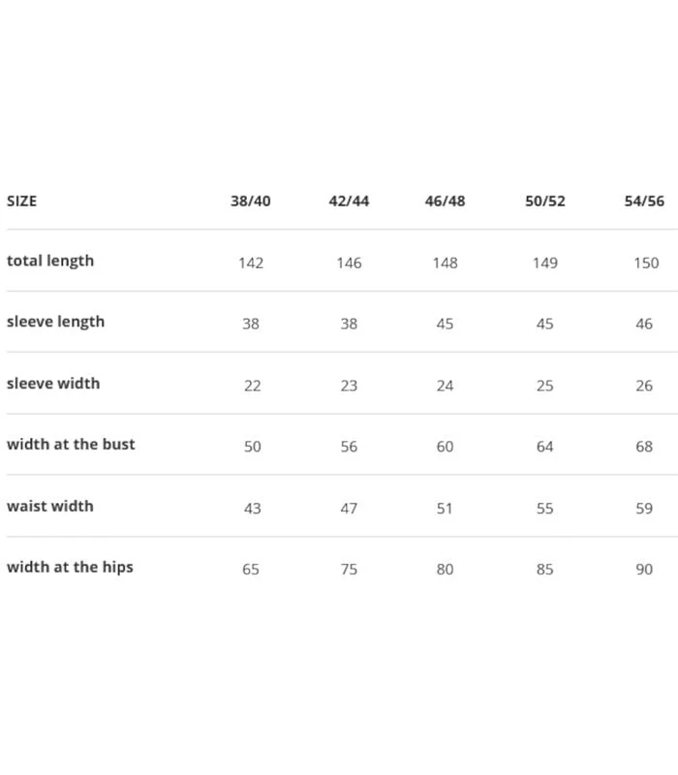Click the "waist width" row label
Screen dimensions: 678x775
50,506
